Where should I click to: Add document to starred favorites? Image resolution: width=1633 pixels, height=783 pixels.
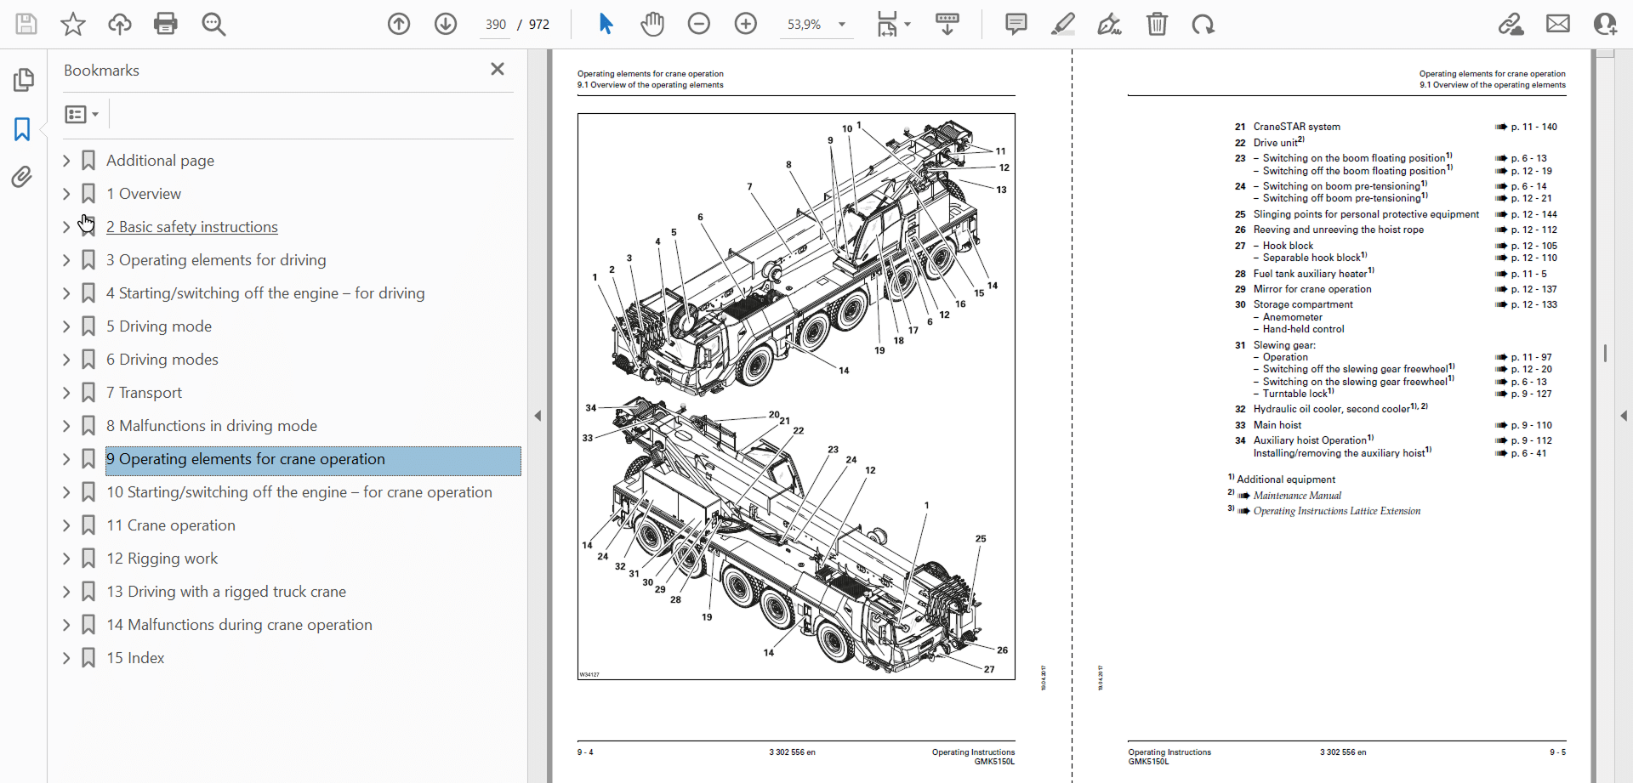pos(73,24)
